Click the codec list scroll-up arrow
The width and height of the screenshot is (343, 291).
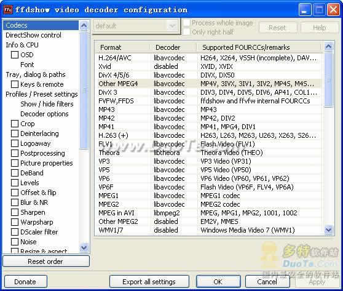pos(329,46)
